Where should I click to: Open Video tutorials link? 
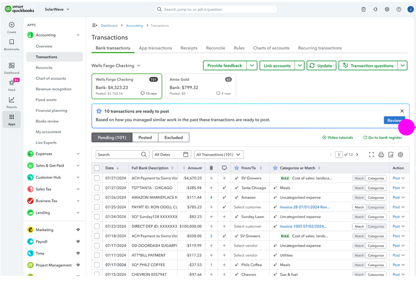[x=338, y=137]
